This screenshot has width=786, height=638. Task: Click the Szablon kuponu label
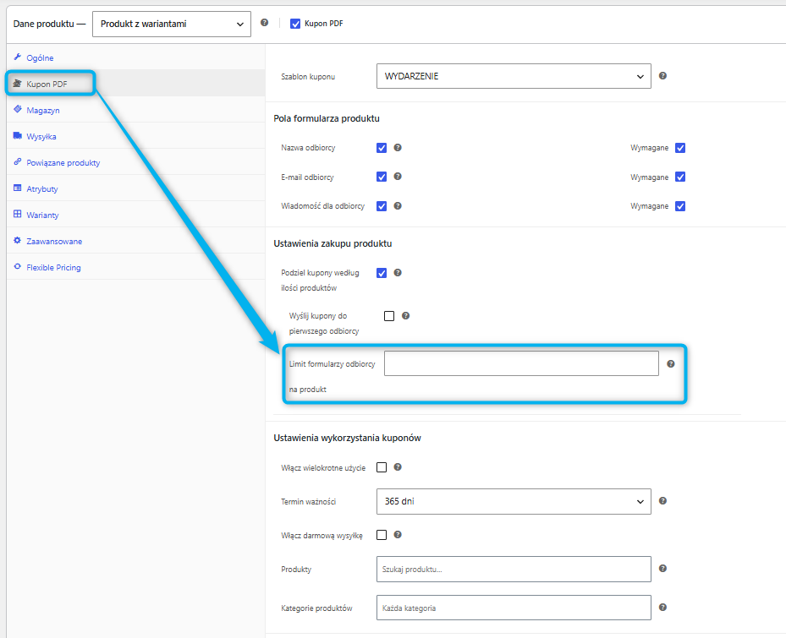308,77
